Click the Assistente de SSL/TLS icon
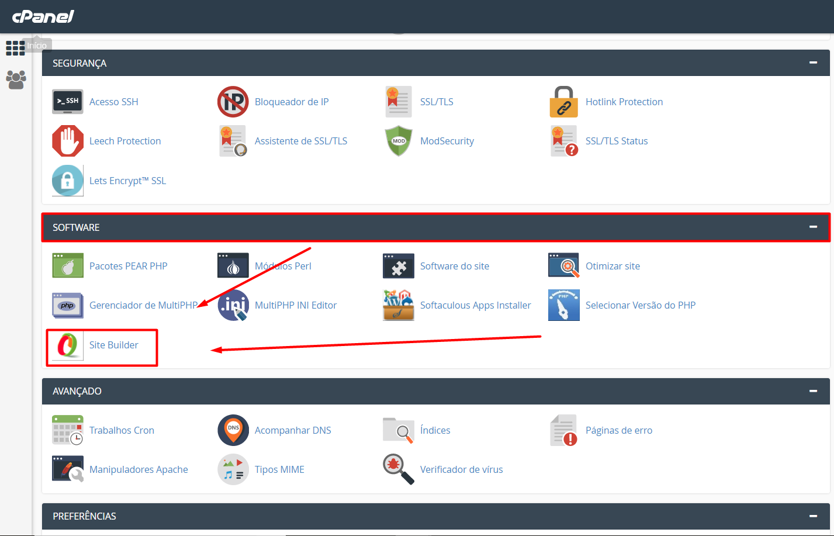 coord(233,141)
